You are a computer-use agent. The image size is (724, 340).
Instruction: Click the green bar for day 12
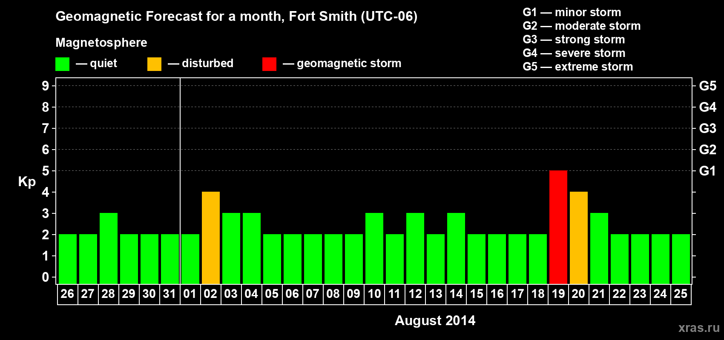(x=415, y=248)
